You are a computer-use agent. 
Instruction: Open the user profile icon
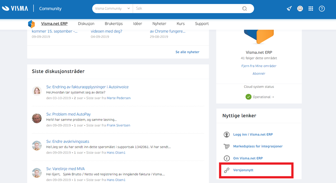point(300,8)
